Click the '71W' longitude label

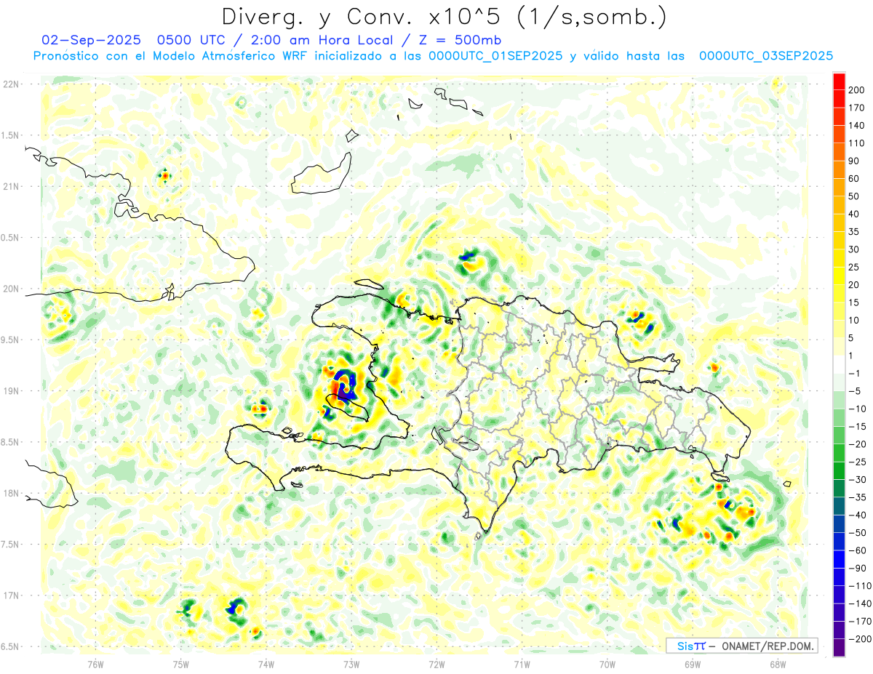click(522, 664)
